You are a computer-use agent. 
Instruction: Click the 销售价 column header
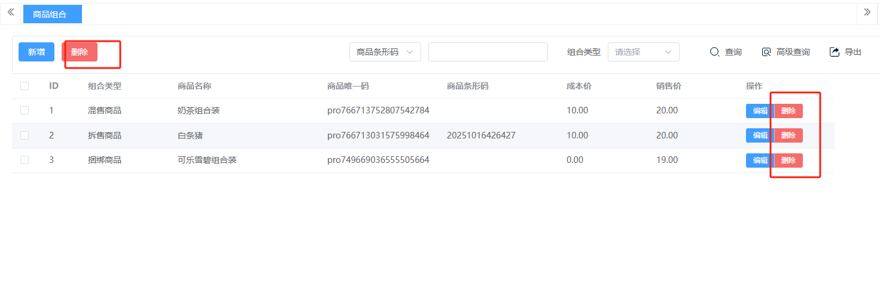click(668, 86)
